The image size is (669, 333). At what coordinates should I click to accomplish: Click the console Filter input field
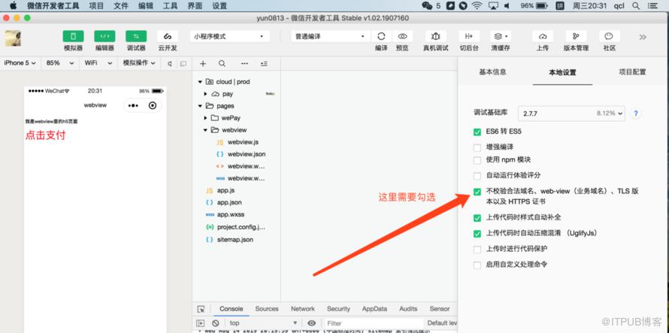click(374, 323)
